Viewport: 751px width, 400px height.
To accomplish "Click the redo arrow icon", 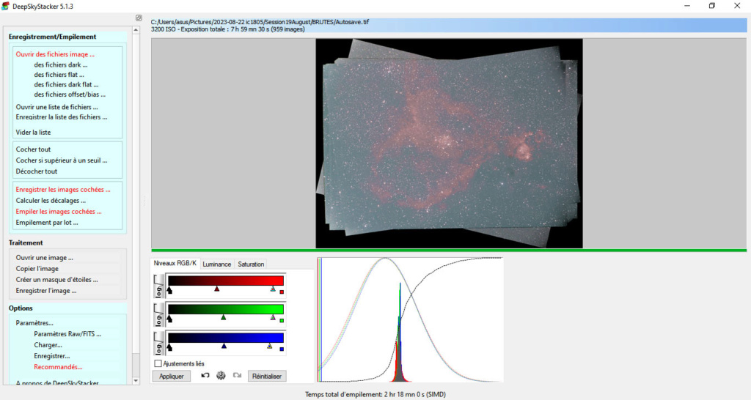I will click(237, 376).
